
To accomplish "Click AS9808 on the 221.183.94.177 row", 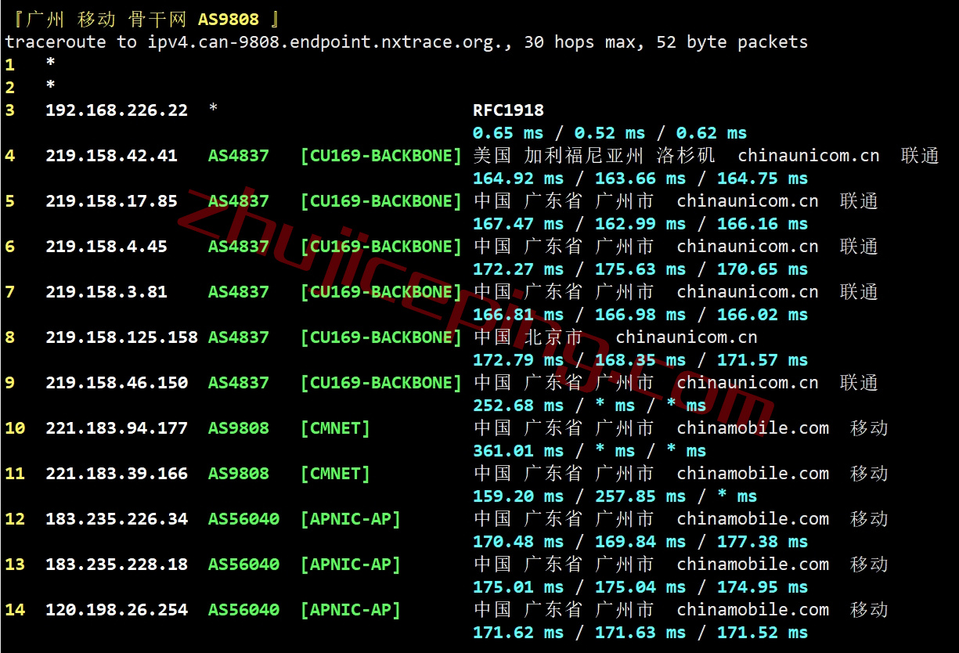I will pyautogui.click(x=238, y=428).
